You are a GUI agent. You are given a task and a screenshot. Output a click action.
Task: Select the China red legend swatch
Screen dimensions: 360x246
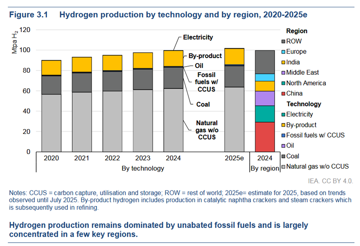(282, 94)
